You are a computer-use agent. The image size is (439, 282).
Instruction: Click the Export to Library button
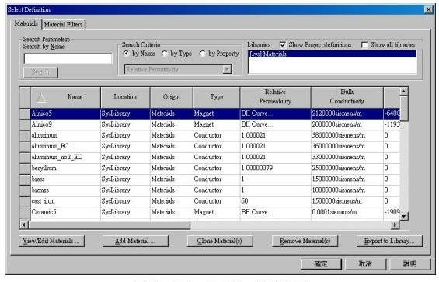pyautogui.click(x=389, y=241)
